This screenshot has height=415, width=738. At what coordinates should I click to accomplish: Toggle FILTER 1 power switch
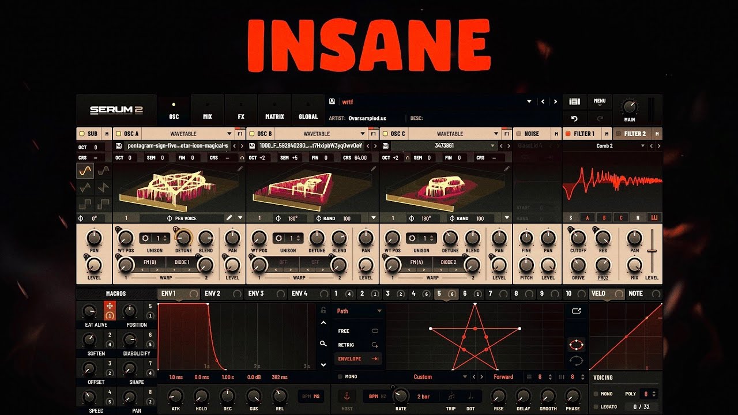click(x=568, y=134)
